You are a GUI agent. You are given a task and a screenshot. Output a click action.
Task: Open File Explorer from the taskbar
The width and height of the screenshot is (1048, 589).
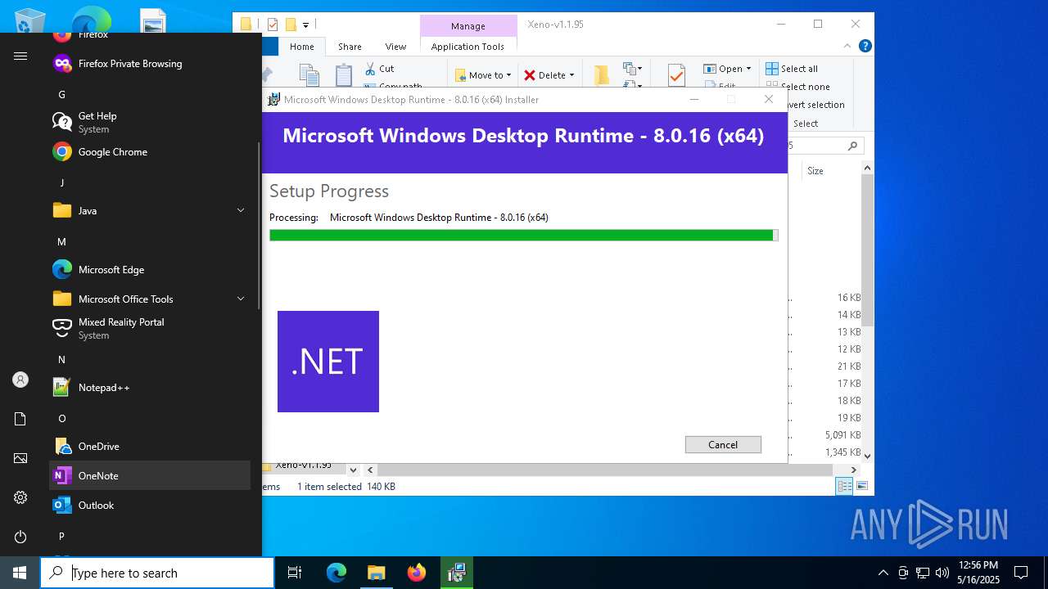pyautogui.click(x=376, y=573)
